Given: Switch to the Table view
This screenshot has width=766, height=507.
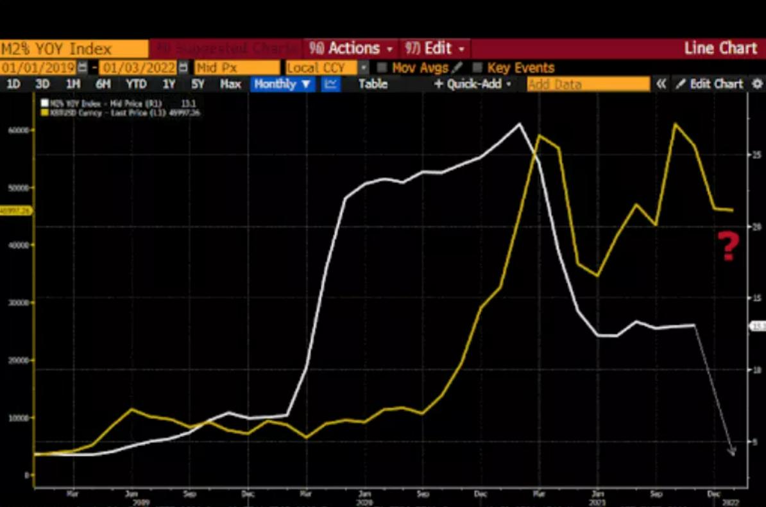Looking at the screenshot, I should 373,84.
